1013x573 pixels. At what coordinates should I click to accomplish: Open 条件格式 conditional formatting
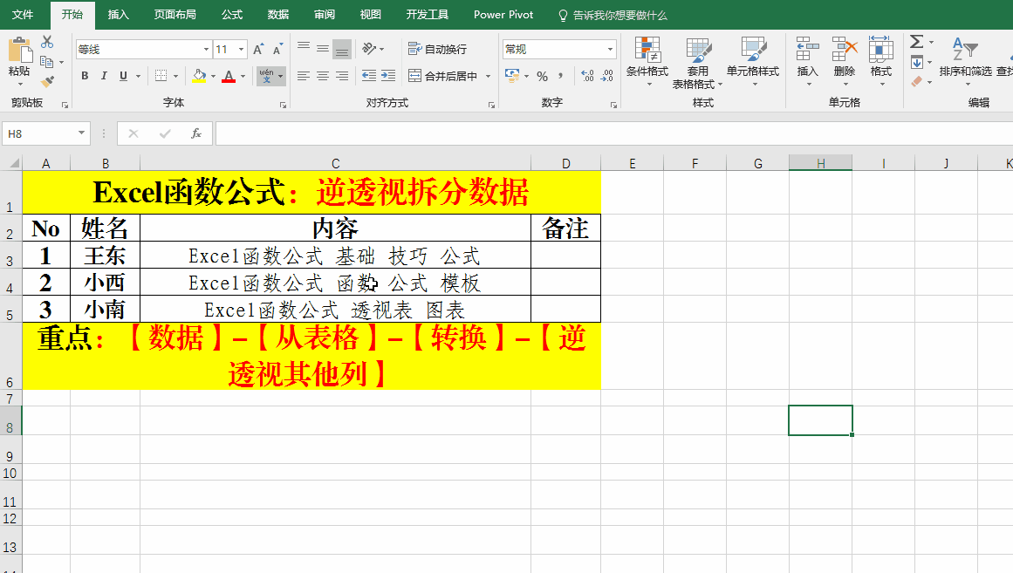pyautogui.click(x=647, y=59)
